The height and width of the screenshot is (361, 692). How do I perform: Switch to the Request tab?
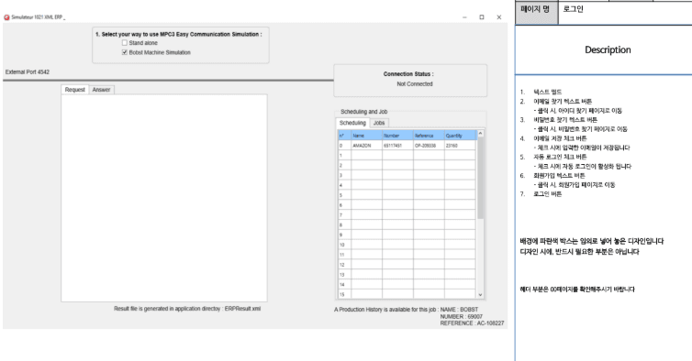[74, 90]
